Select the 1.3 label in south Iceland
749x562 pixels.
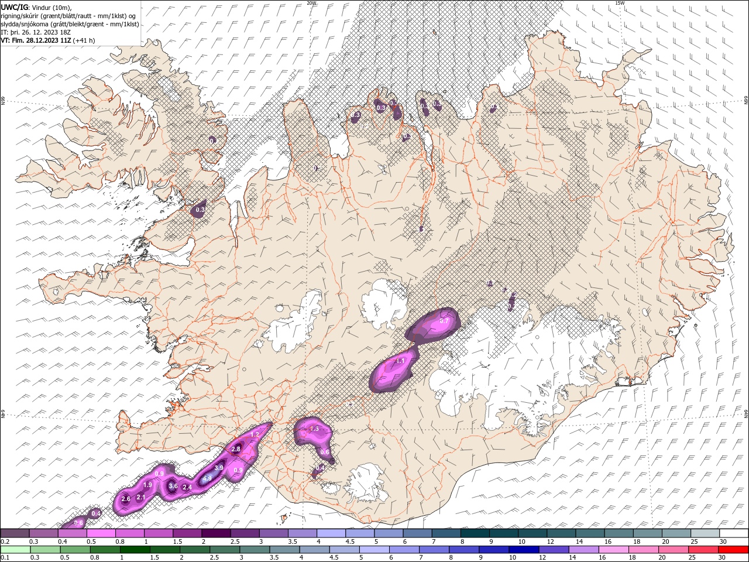[314, 429]
